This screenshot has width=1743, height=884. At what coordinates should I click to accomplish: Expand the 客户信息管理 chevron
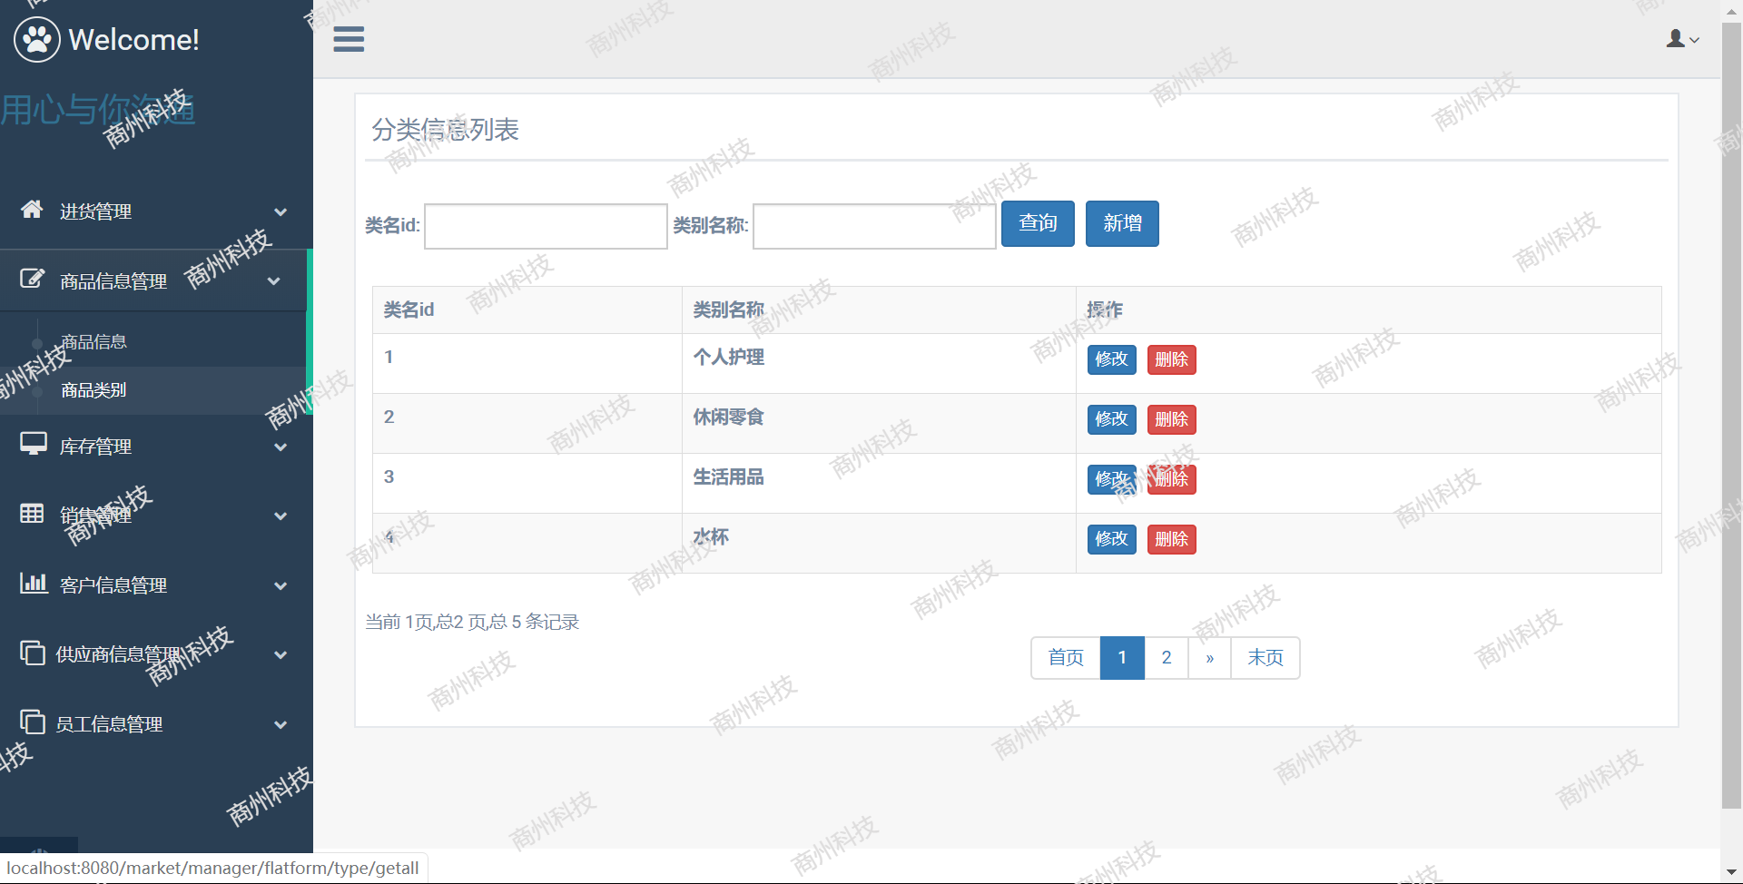(281, 585)
